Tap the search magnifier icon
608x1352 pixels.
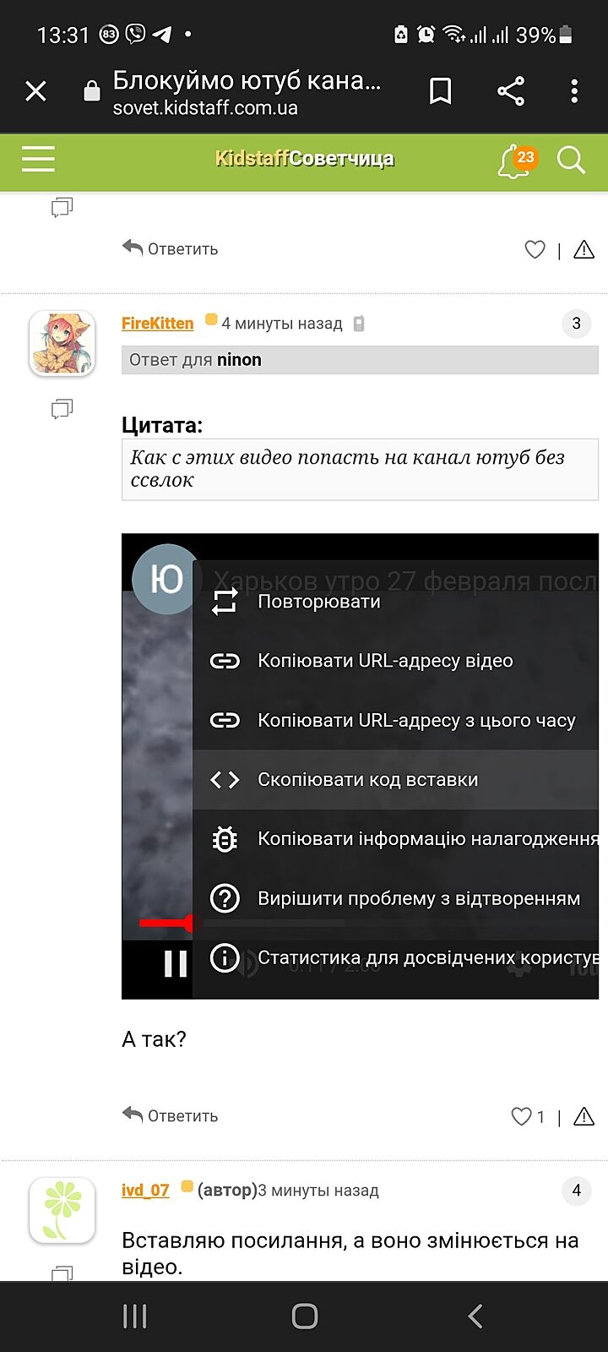[x=572, y=160]
